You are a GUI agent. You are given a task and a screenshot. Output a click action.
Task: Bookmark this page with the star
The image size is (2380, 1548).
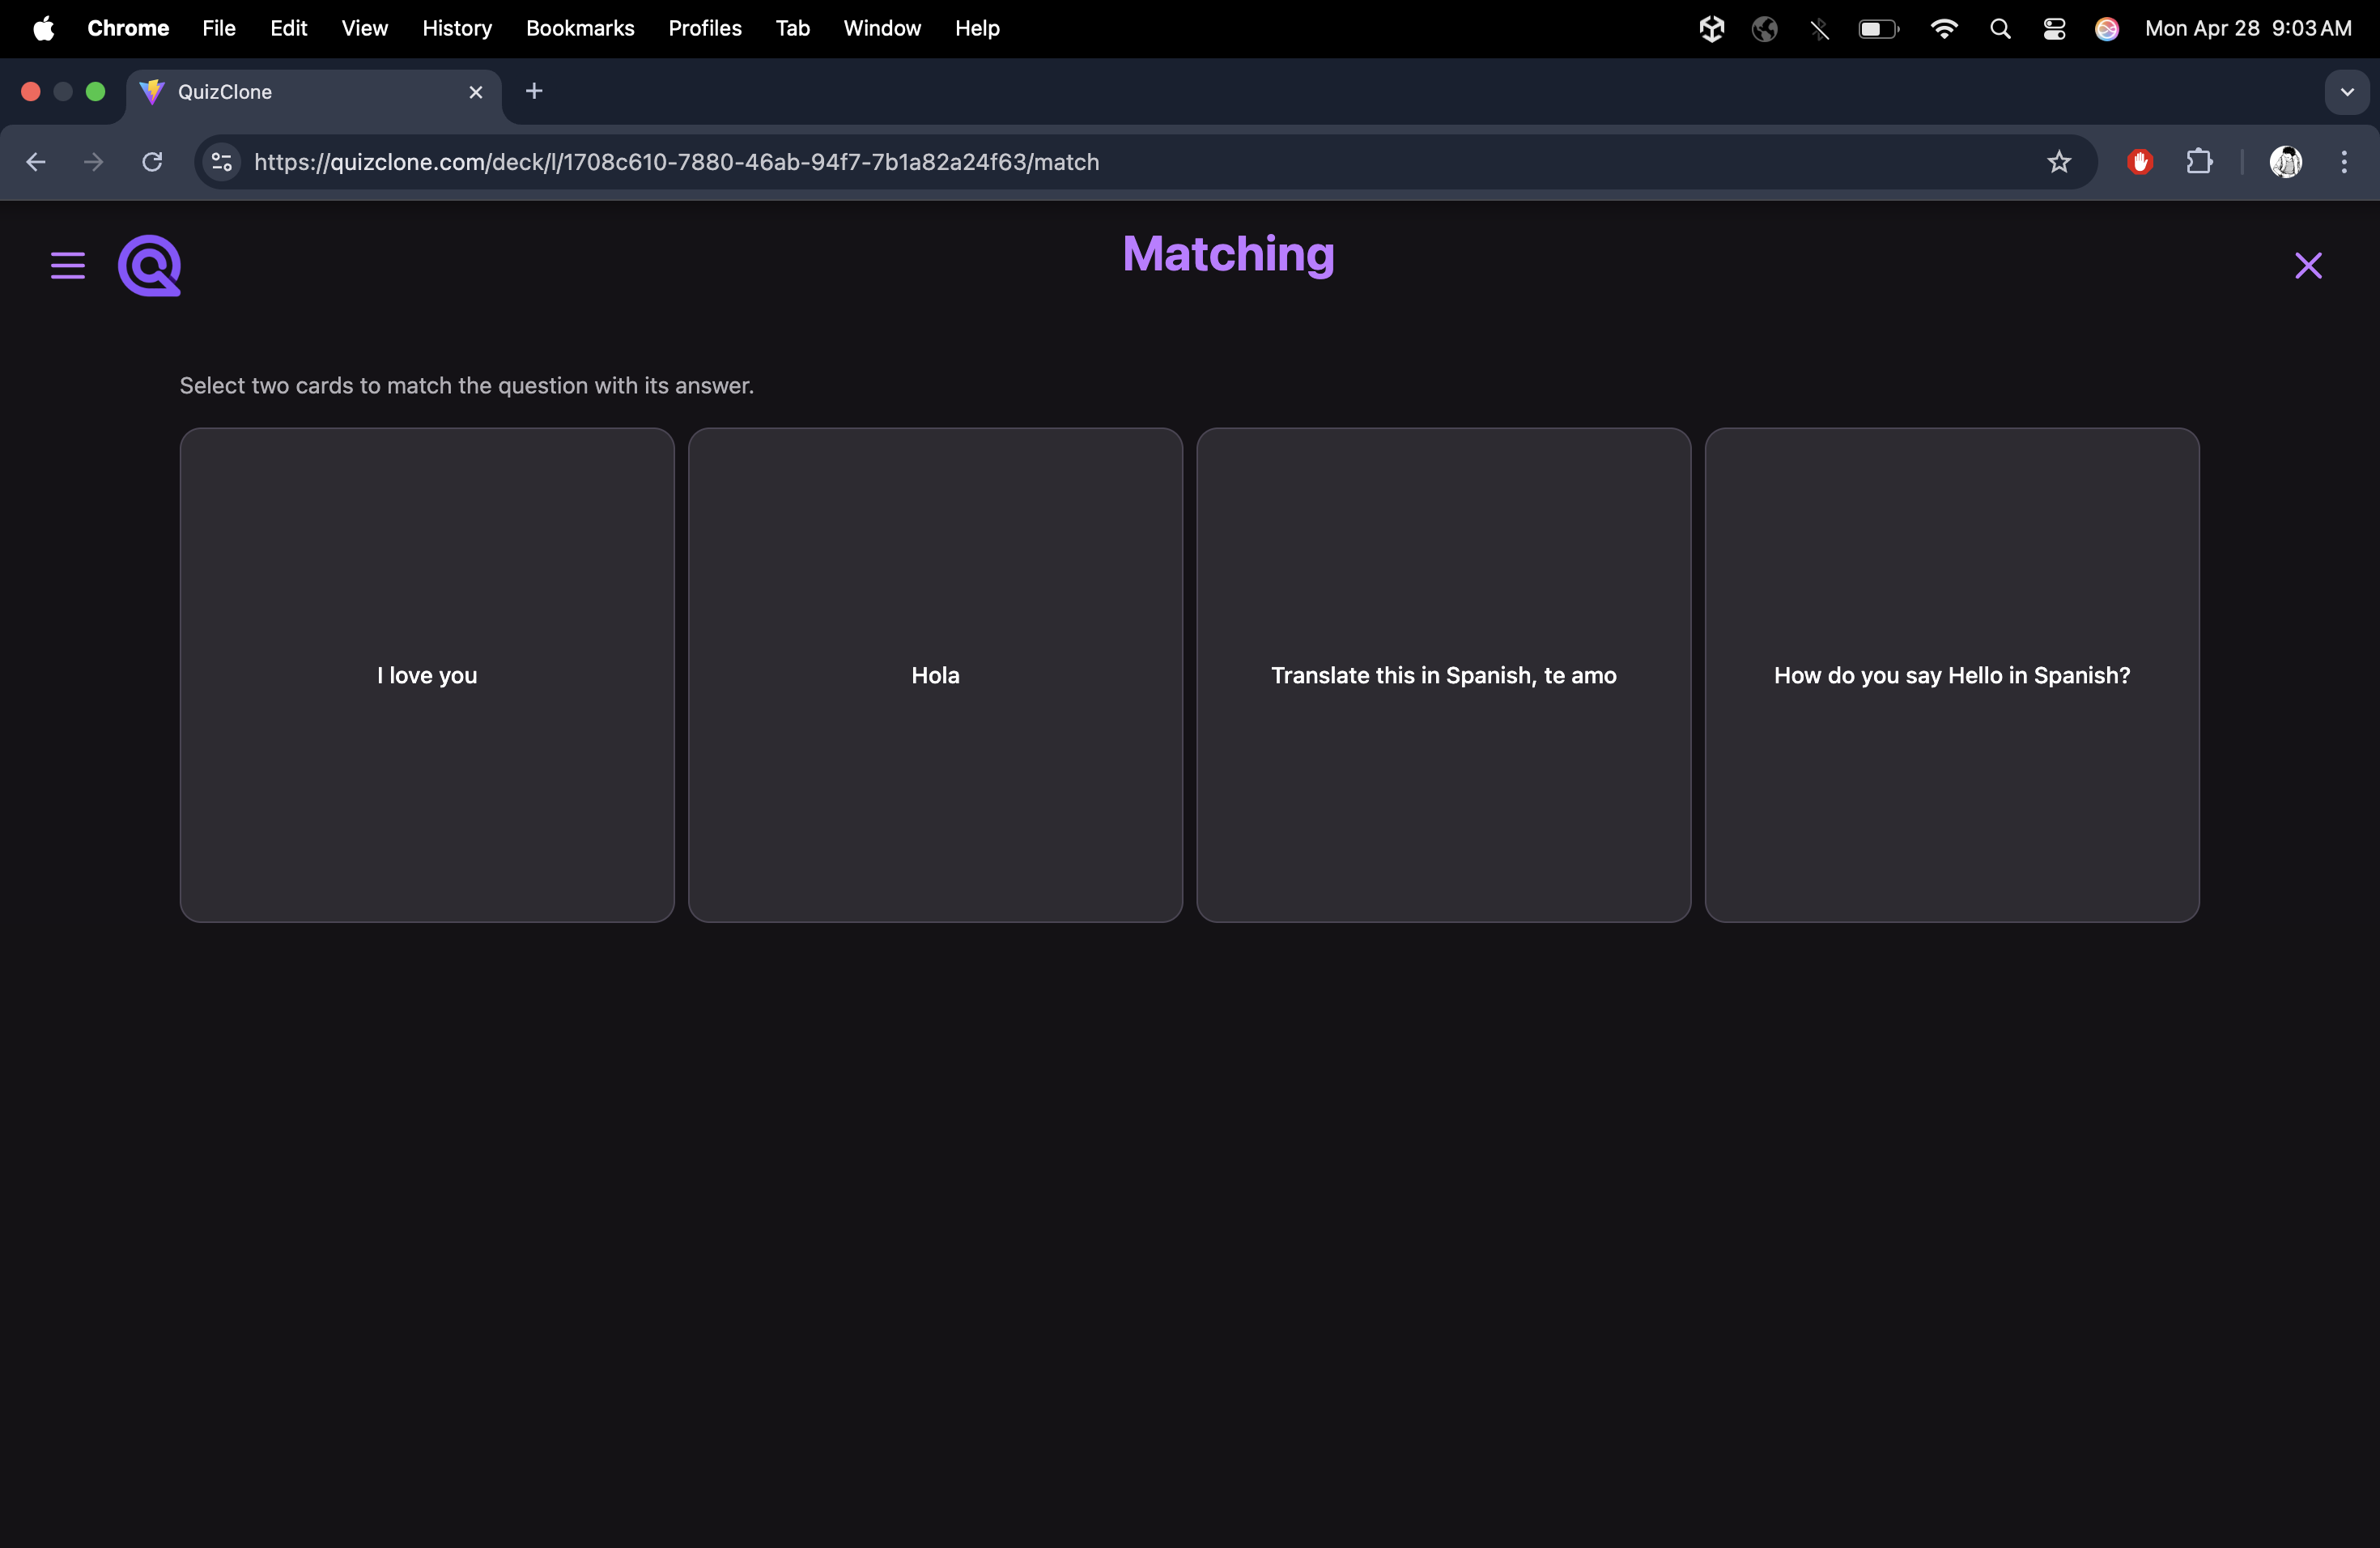coord(2059,162)
